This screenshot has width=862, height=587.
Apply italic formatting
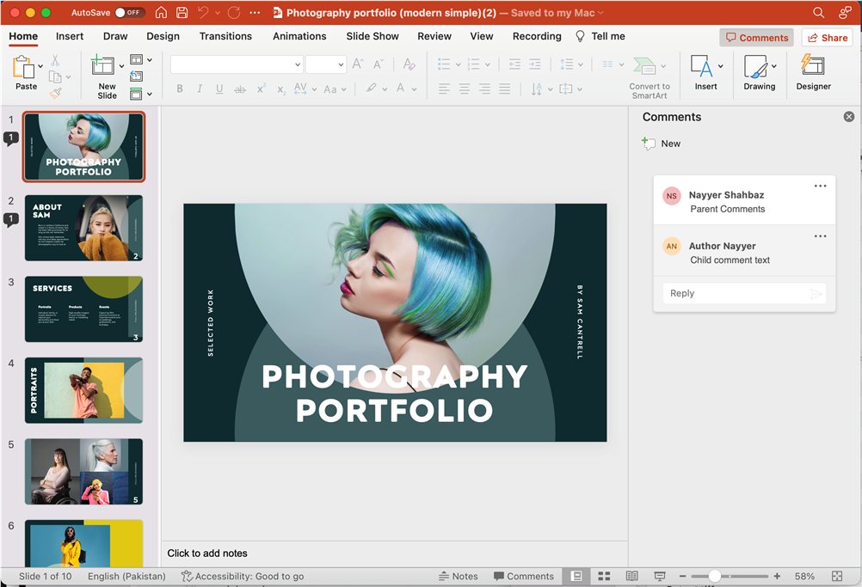(200, 89)
